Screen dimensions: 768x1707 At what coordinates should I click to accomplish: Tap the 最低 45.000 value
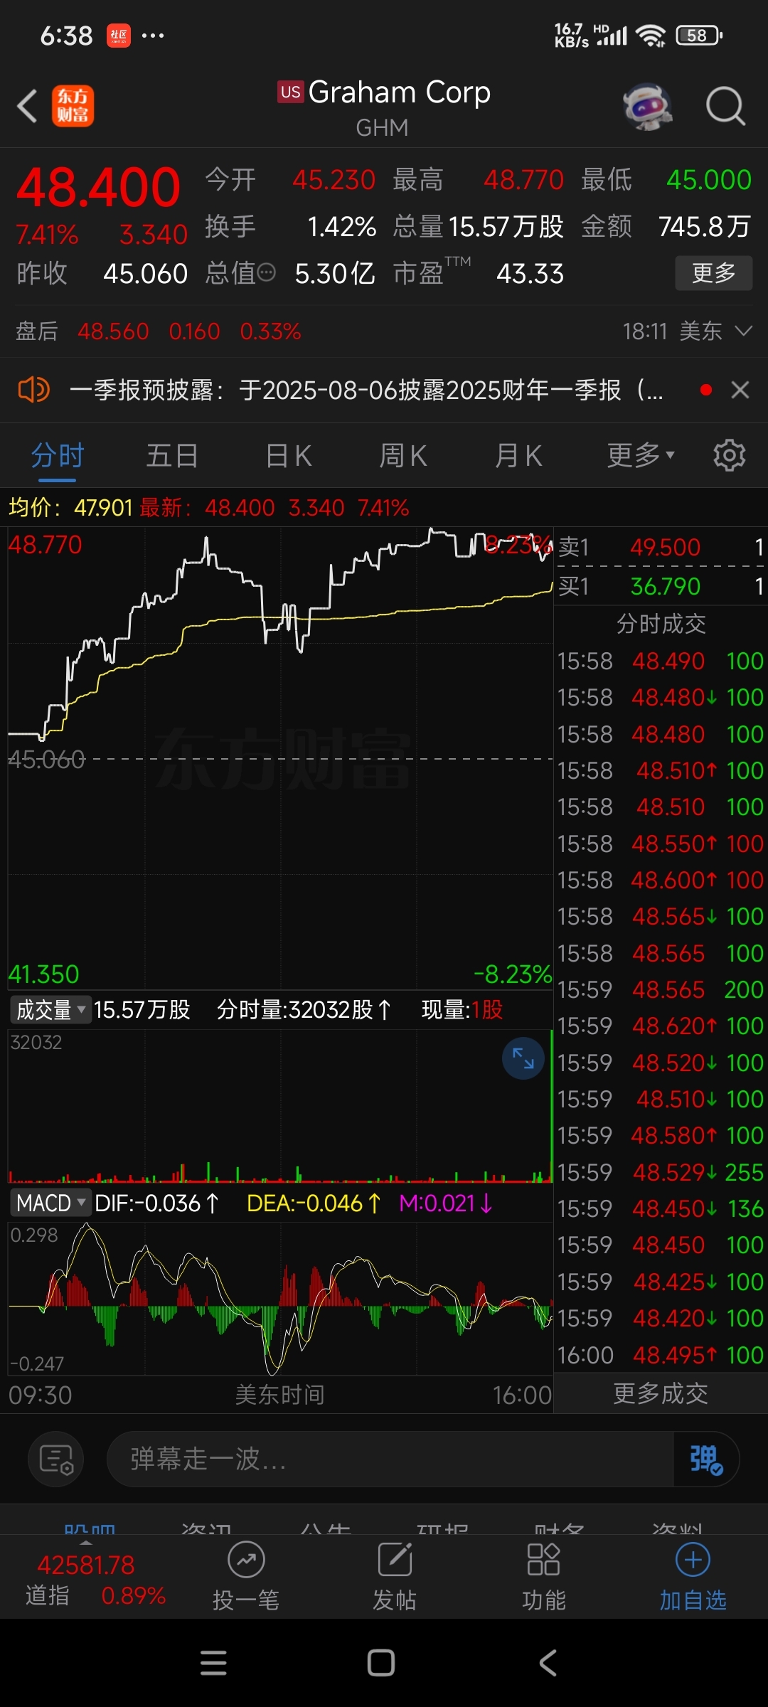(x=709, y=180)
